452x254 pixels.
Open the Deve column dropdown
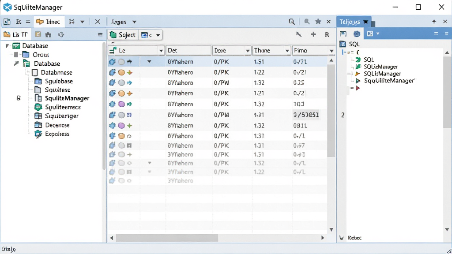[247, 51]
